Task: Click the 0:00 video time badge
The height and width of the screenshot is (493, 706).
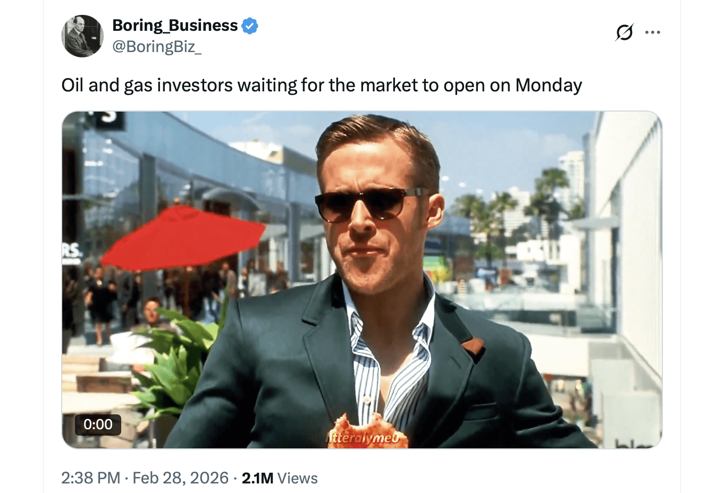Action: pos(98,424)
